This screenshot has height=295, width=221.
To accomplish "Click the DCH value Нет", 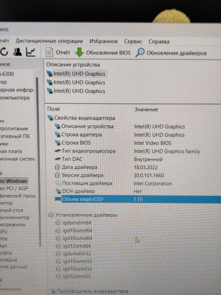I will coord(138,191).
